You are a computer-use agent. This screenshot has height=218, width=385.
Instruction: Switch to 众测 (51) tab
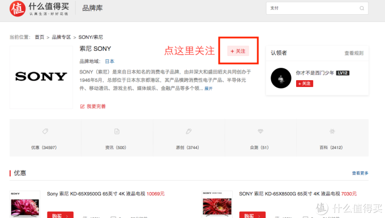pos(260,138)
